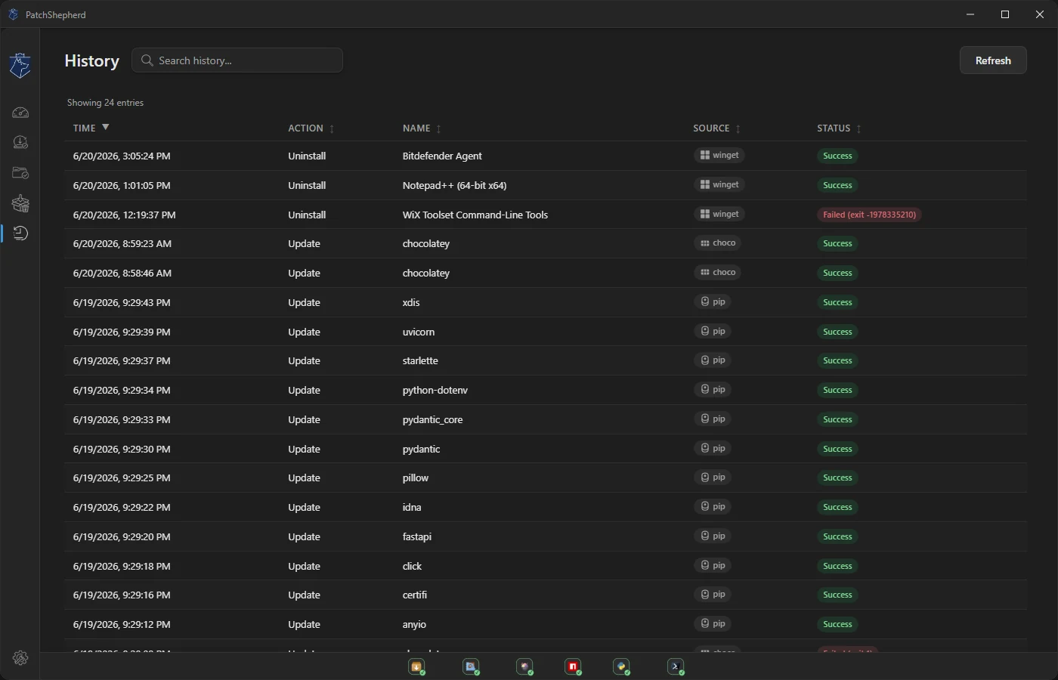
Task: Select the Notepad++ (64-bit x64) name cell
Action: [454, 185]
